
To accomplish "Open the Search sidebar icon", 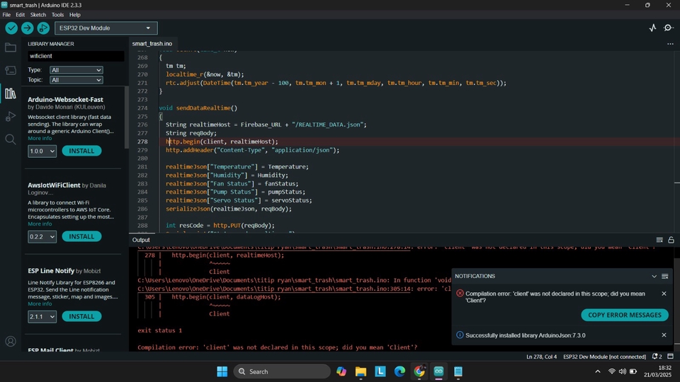I will coord(11,139).
